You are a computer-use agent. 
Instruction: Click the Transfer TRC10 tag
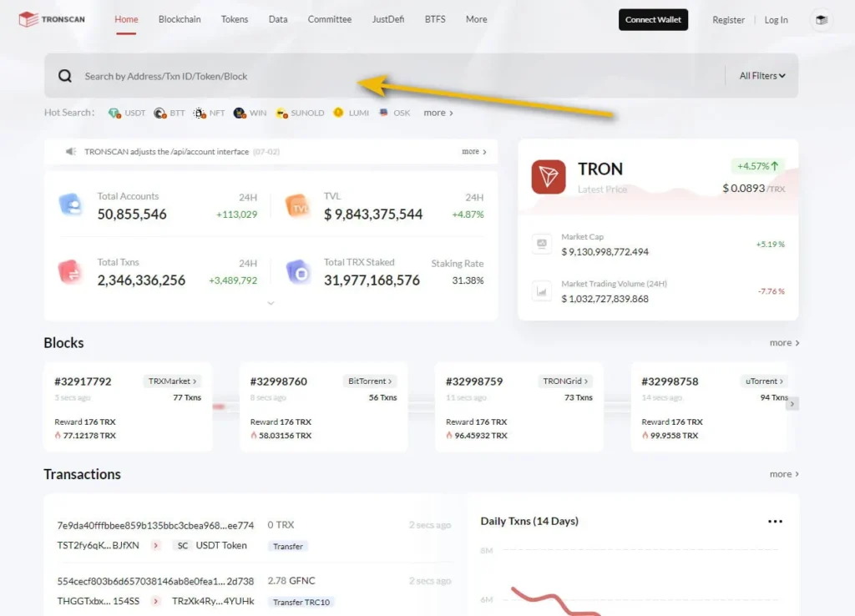coord(301,603)
